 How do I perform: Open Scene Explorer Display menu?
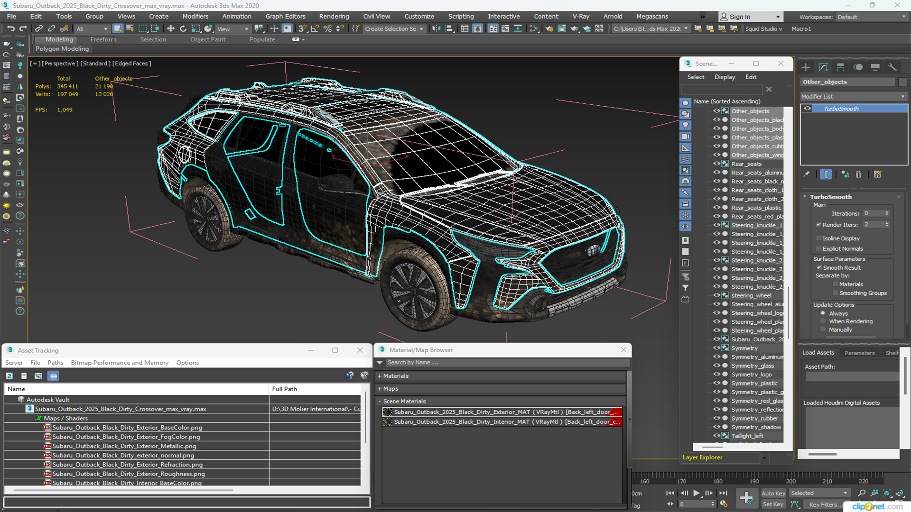[x=725, y=77]
